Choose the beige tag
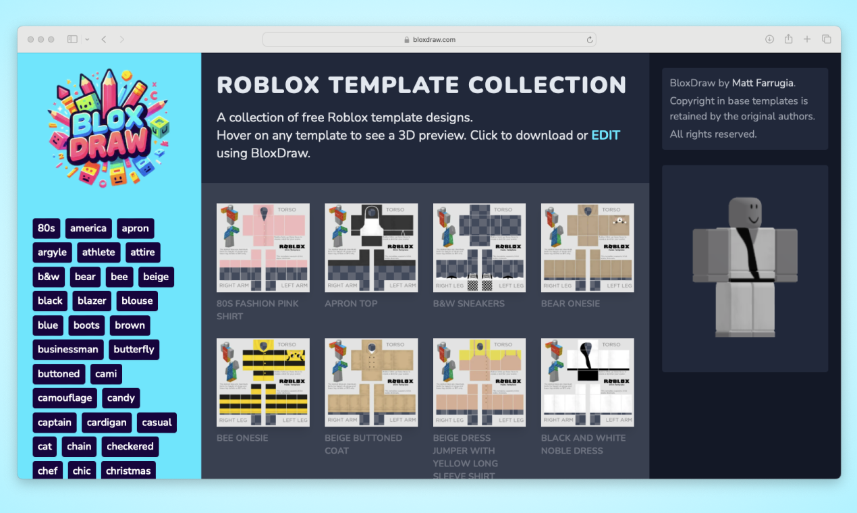The image size is (857, 513). click(156, 277)
